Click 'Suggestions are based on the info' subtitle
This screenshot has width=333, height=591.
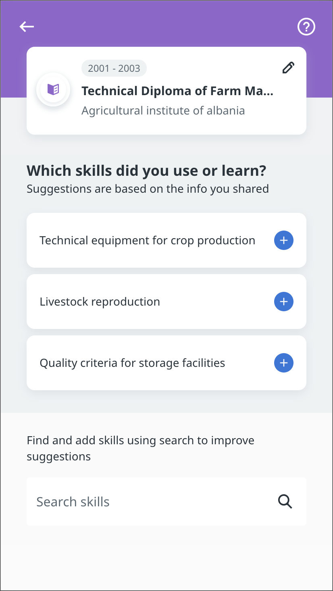[148, 189]
